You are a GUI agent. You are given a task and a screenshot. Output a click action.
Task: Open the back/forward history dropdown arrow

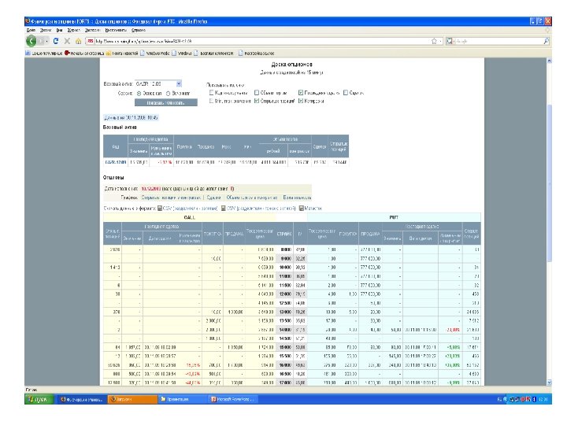click(x=47, y=42)
